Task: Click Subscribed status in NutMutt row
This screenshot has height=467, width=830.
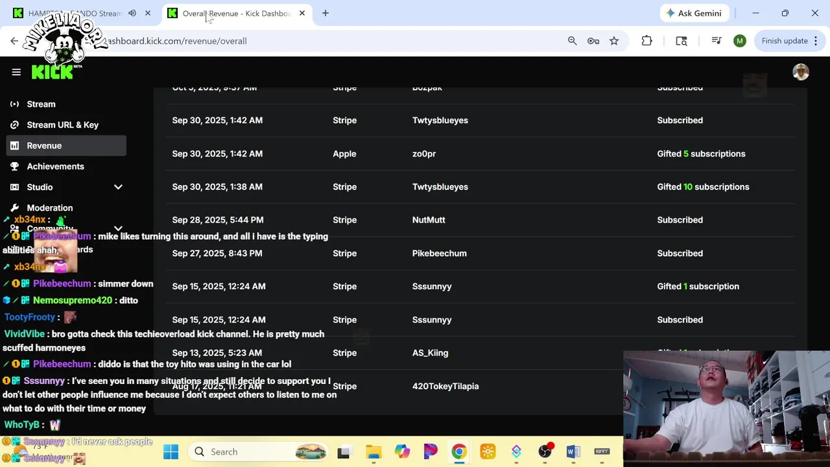Action: [x=680, y=220]
